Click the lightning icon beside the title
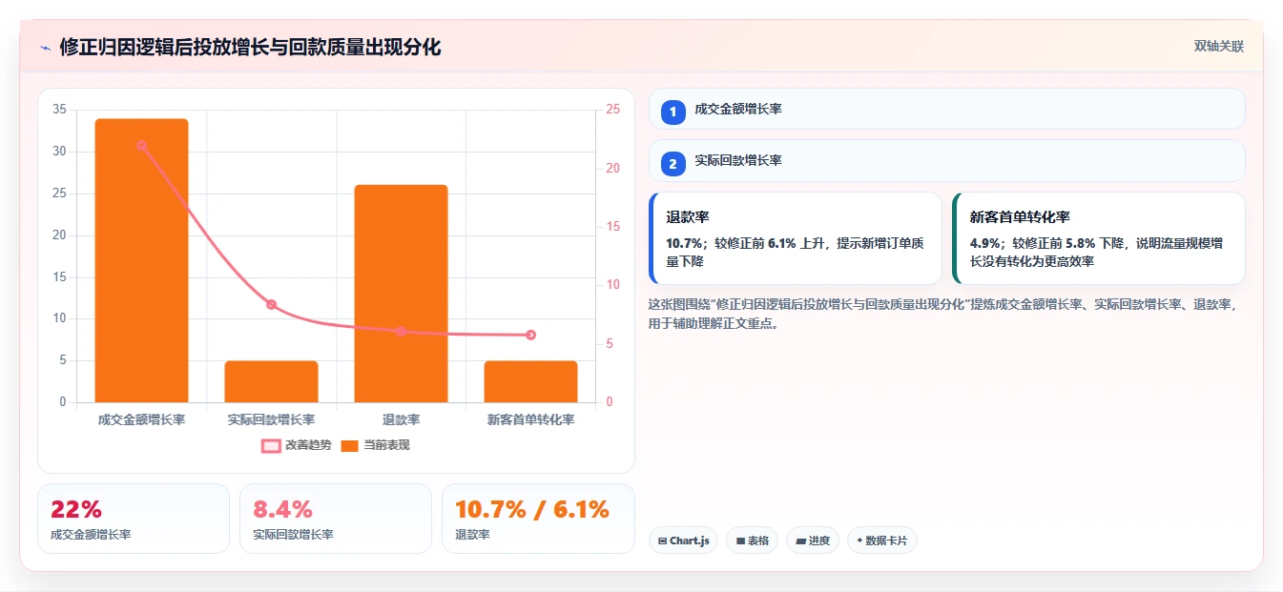The image size is (1283, 592). [x=45, y=48]
